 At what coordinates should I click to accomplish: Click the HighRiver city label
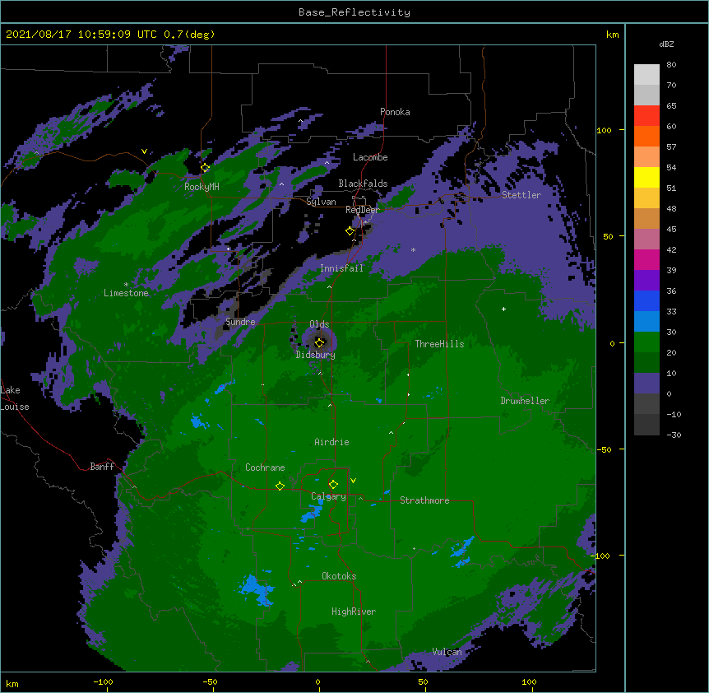(x=354, y=612)
